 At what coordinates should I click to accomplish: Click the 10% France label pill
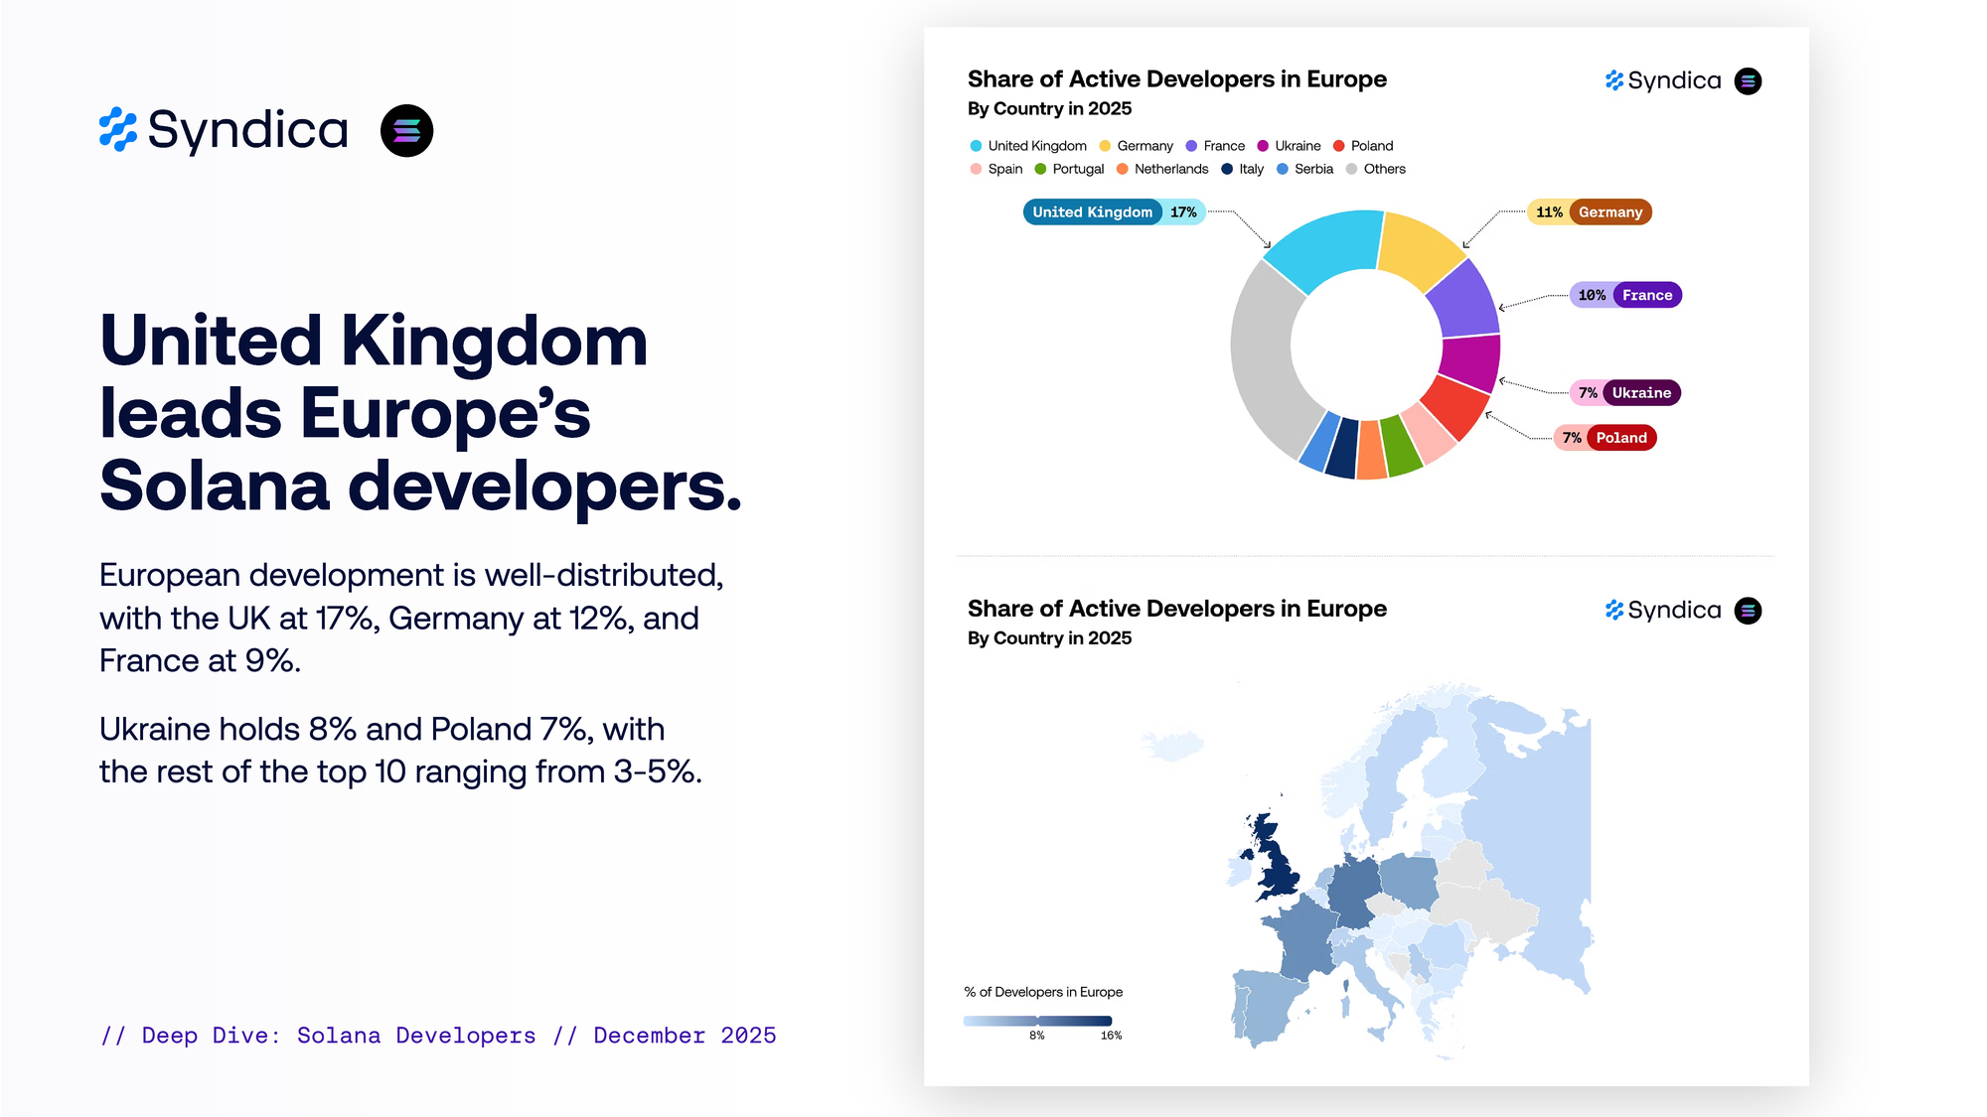(x=1625, y=295)
